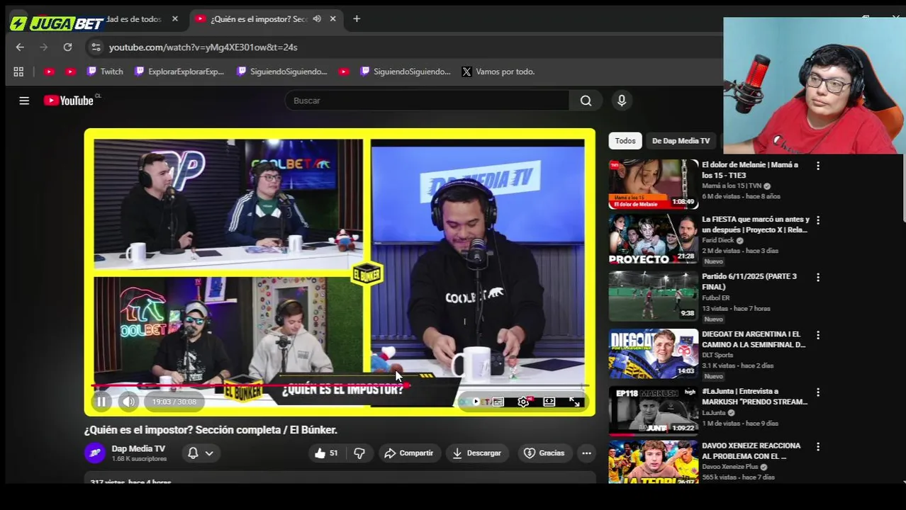The width and height of the screenshot is (906, 510).
Task: Reload the page with refresh button
Action: pos(67,47)
